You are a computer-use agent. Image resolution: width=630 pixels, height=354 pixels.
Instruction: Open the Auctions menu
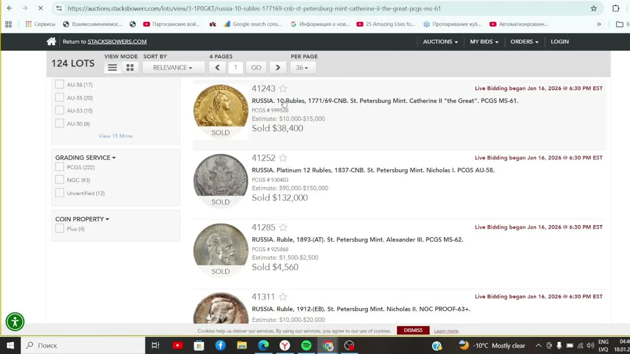(x=440, y=42)
